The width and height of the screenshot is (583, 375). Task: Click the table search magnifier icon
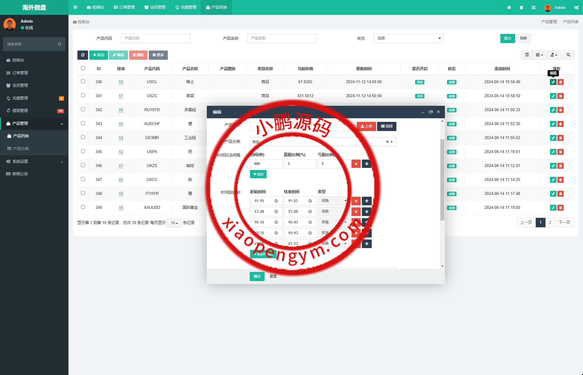click(x=568, y=55)
